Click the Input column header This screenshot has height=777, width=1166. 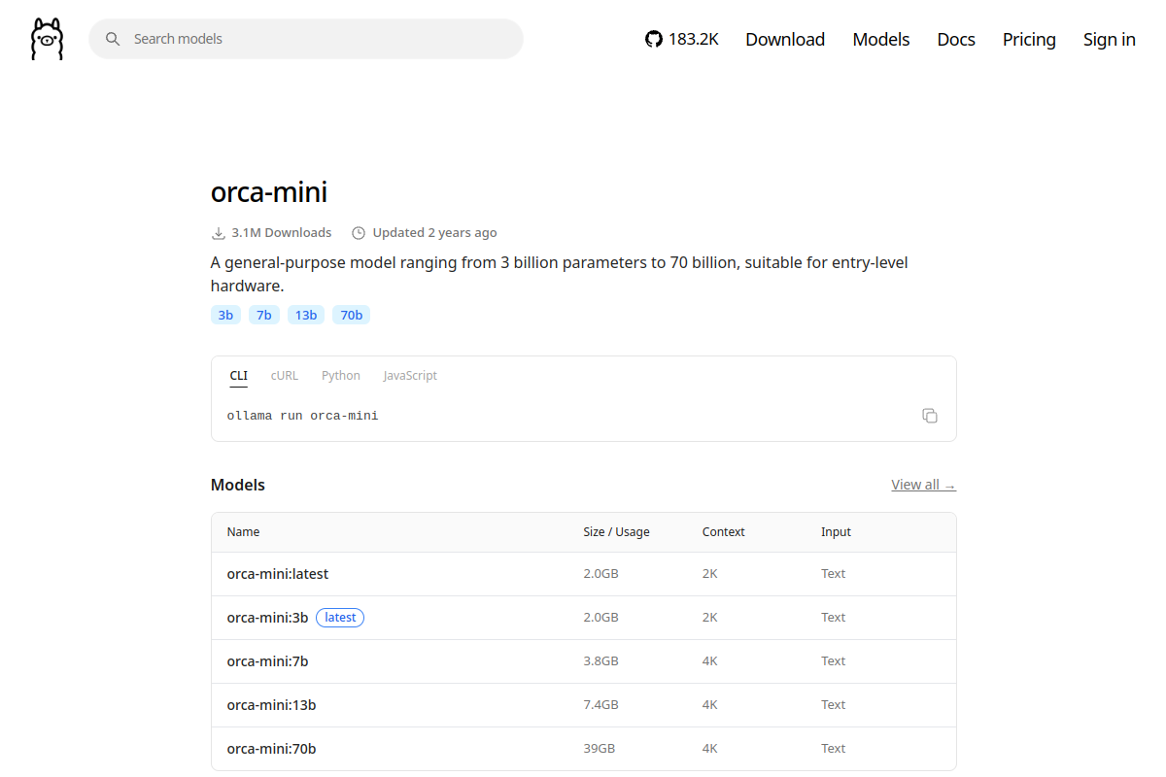tap(836, 532)
